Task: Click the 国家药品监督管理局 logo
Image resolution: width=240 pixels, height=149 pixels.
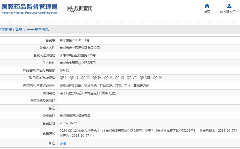Action: coord(29,7)
